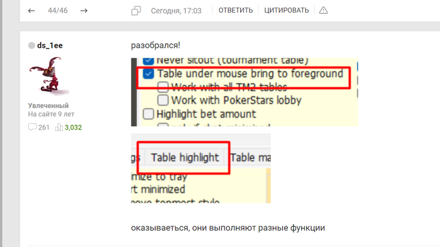Image resolution: width=440 pixels, height=247 pixels.
Task: Enlarge screenshot showing Table highlight tab
Action: click(x=201, y=168)
